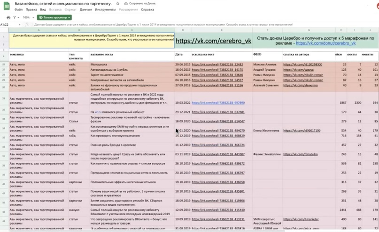Open author link vk.com/alexxsmm

301,86
